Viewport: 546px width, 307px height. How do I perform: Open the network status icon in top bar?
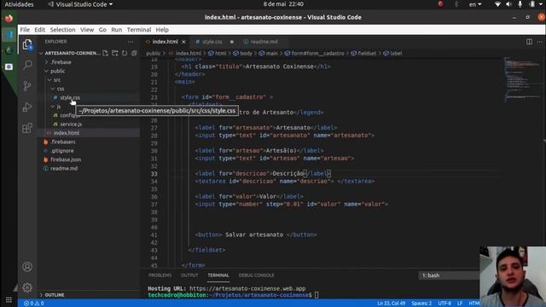498,4
